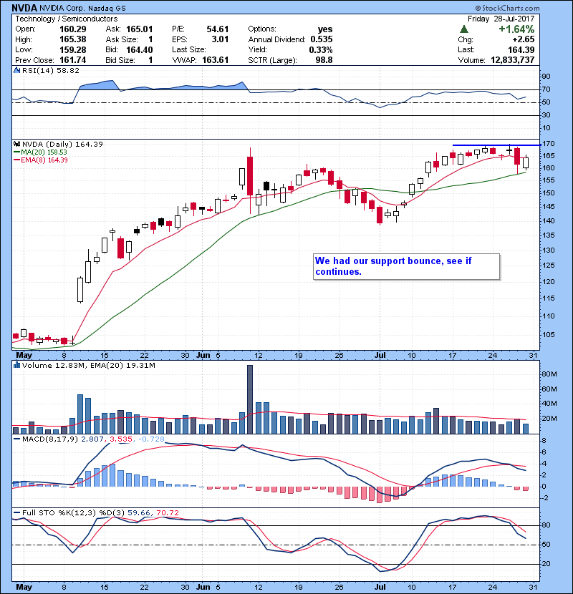
Task: Click the NVDA (Daily) 164.39 chart label
Action: pos(62,144)
